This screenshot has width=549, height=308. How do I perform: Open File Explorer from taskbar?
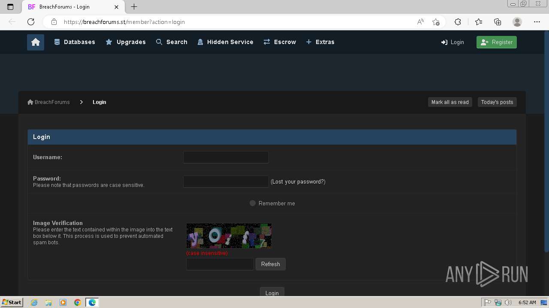[x=48, y=302]
